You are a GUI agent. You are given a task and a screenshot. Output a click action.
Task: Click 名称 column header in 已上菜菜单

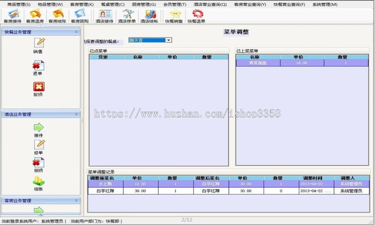click(258, 57)
